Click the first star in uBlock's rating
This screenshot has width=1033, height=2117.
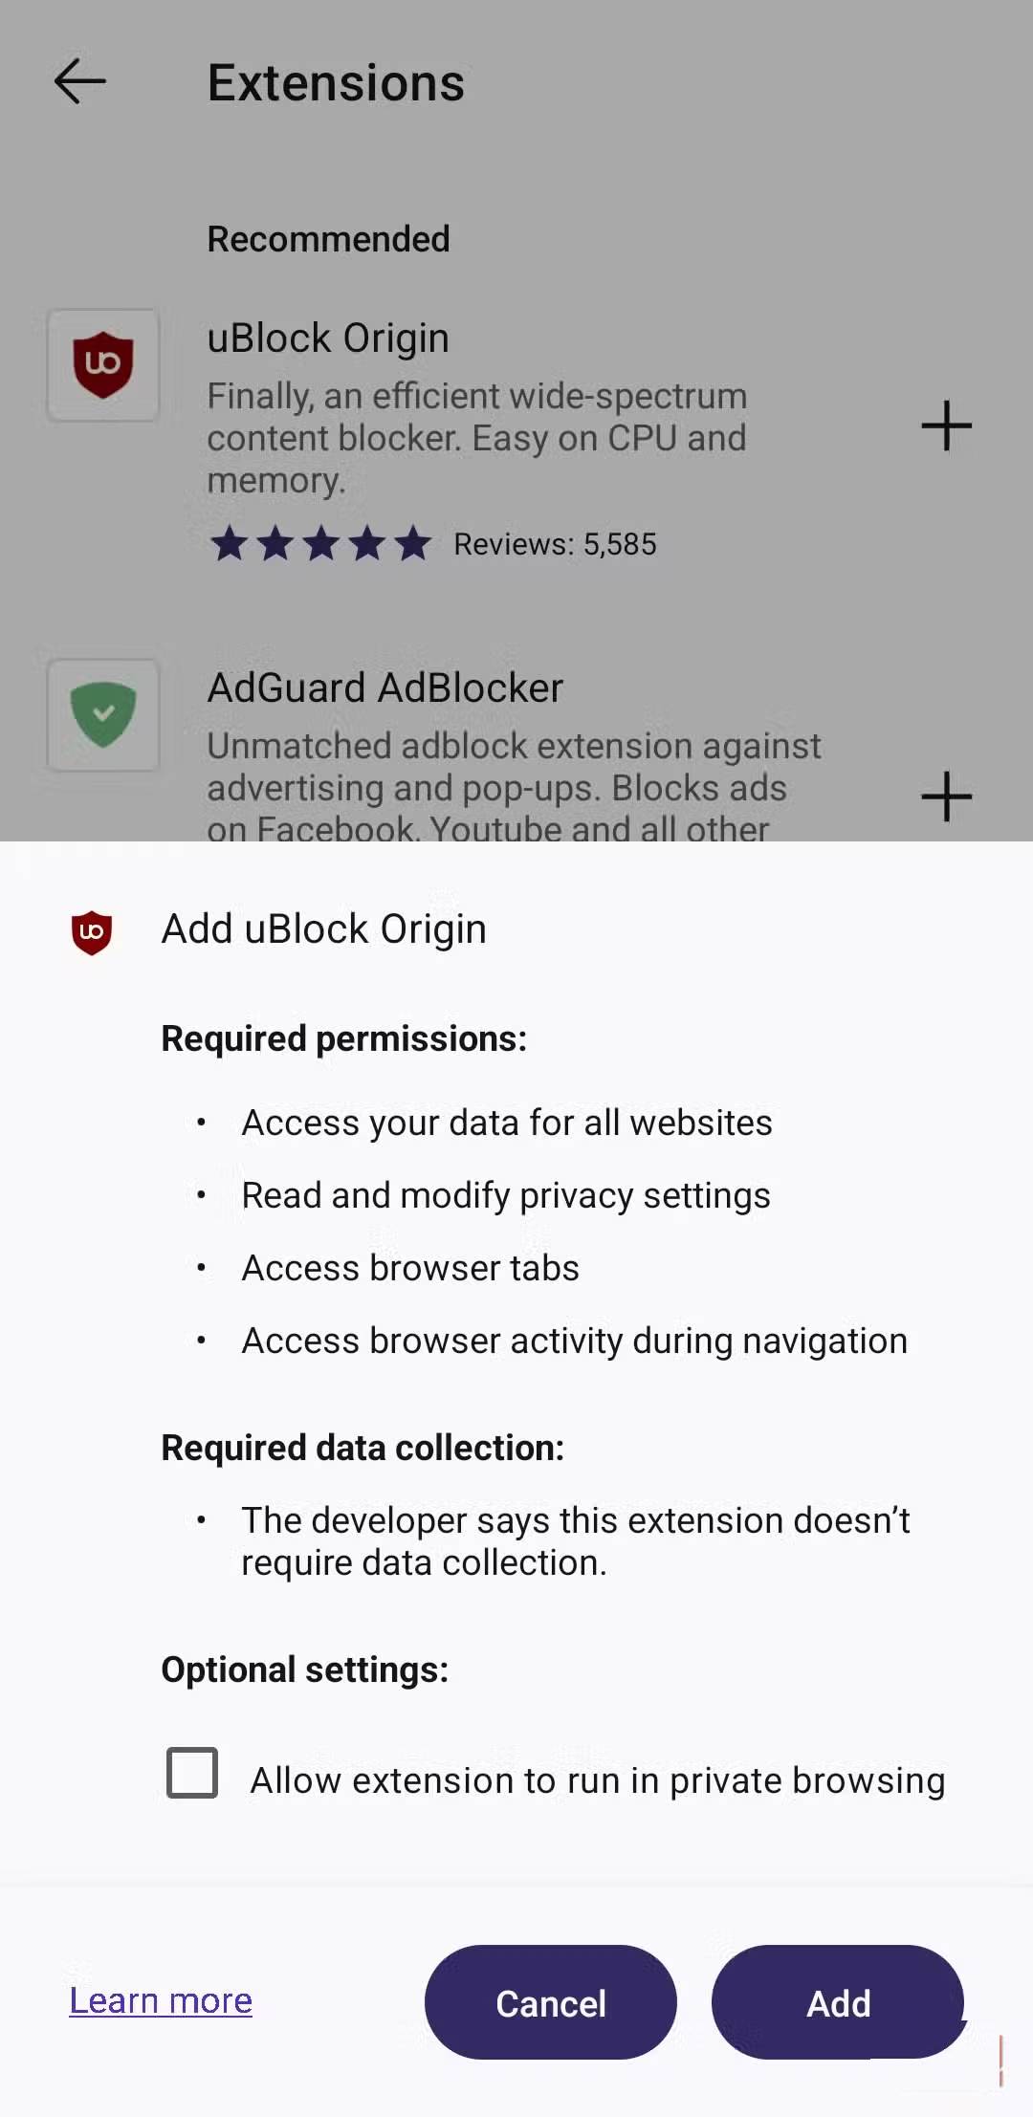click(232, 543)
